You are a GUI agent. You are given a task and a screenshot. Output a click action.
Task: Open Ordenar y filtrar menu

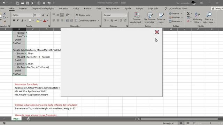point(198,18)
